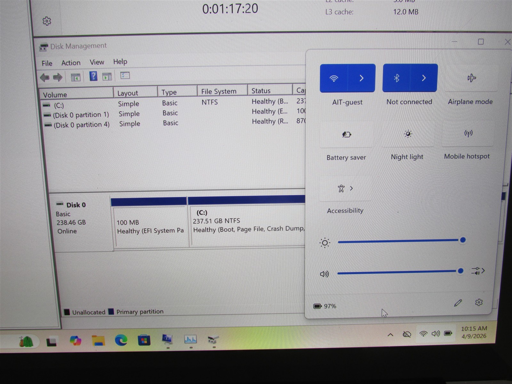Toggle Night light
Screen dimensions: 512x384
coord(408,134)
